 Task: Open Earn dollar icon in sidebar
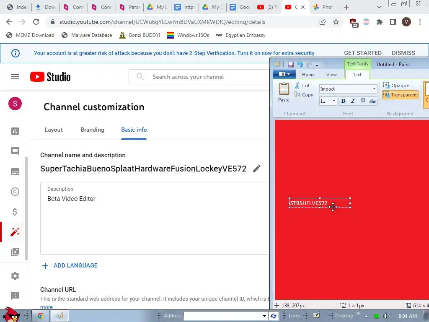tap(15, 212)
